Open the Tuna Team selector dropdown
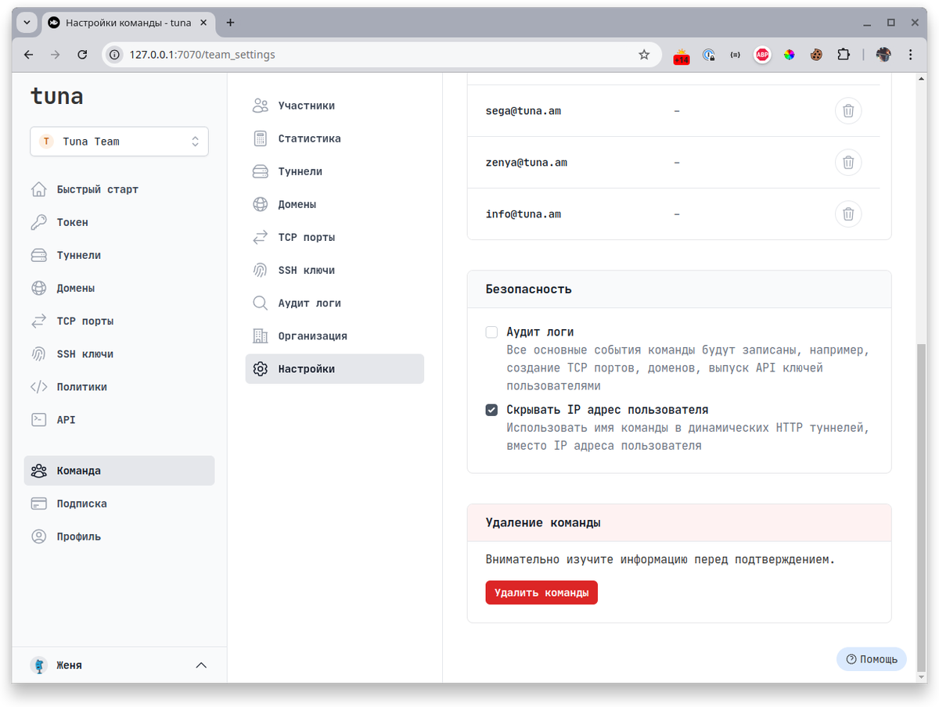The width and height of the screenshot is (939, 707). pyautogui.click(x=119, y=142)
